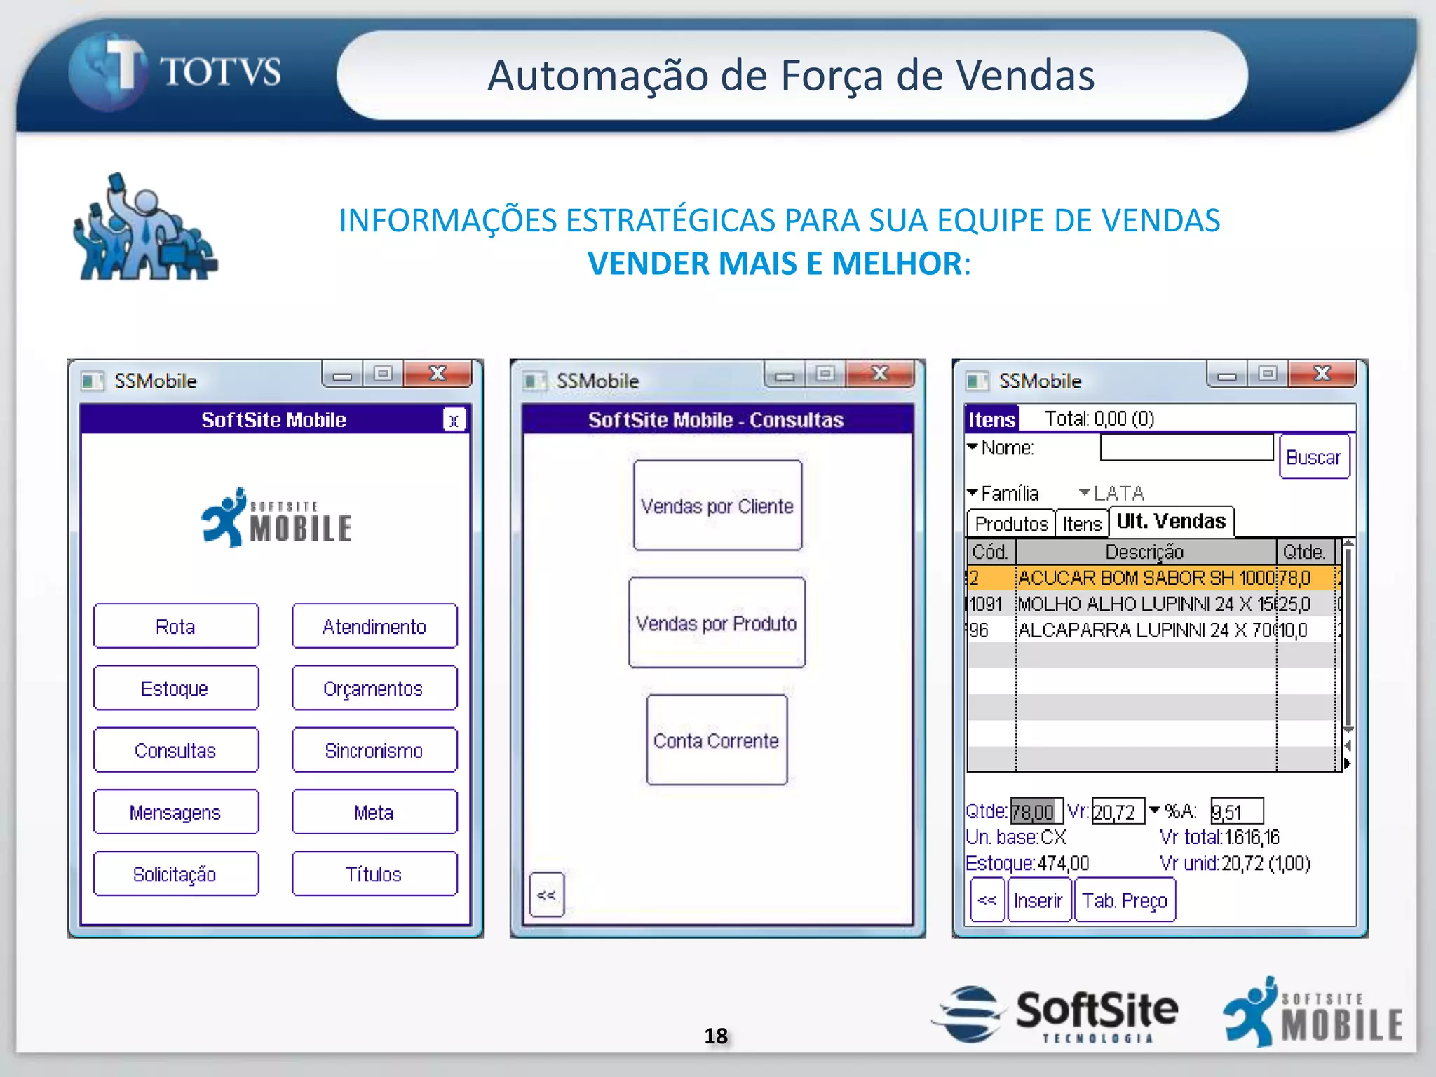
Task: Open the Estoque button
Action: tap(176, 688)
